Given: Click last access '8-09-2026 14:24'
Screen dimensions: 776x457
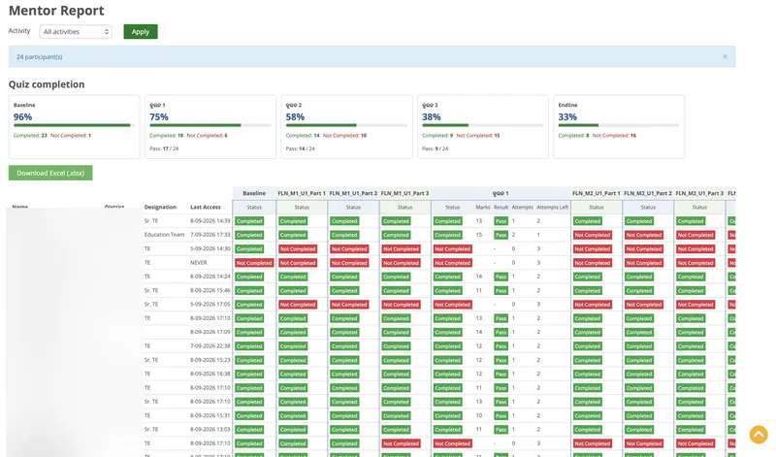Looking at the screenshot, I should (x=210, y=277).
